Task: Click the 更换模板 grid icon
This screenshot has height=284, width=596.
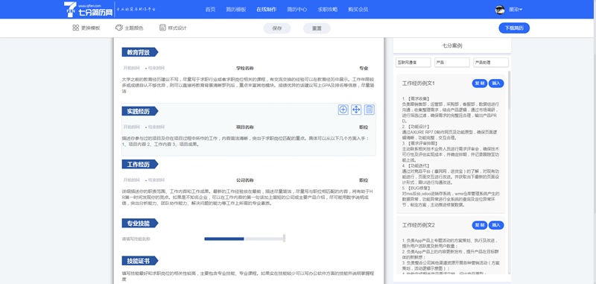Action: tap(75, 28)
